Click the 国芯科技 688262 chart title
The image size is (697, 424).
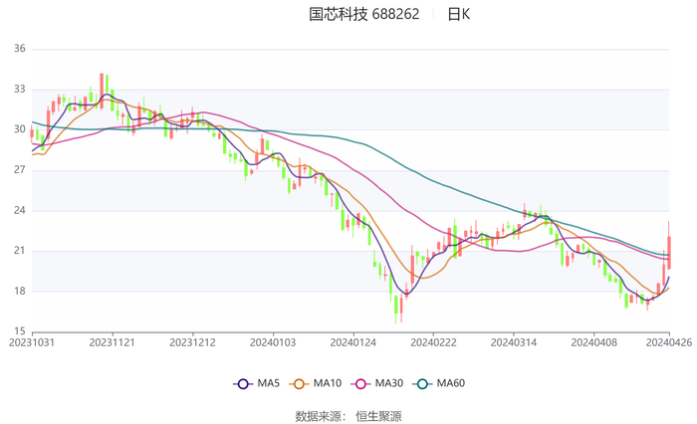[x=364, y=14]
